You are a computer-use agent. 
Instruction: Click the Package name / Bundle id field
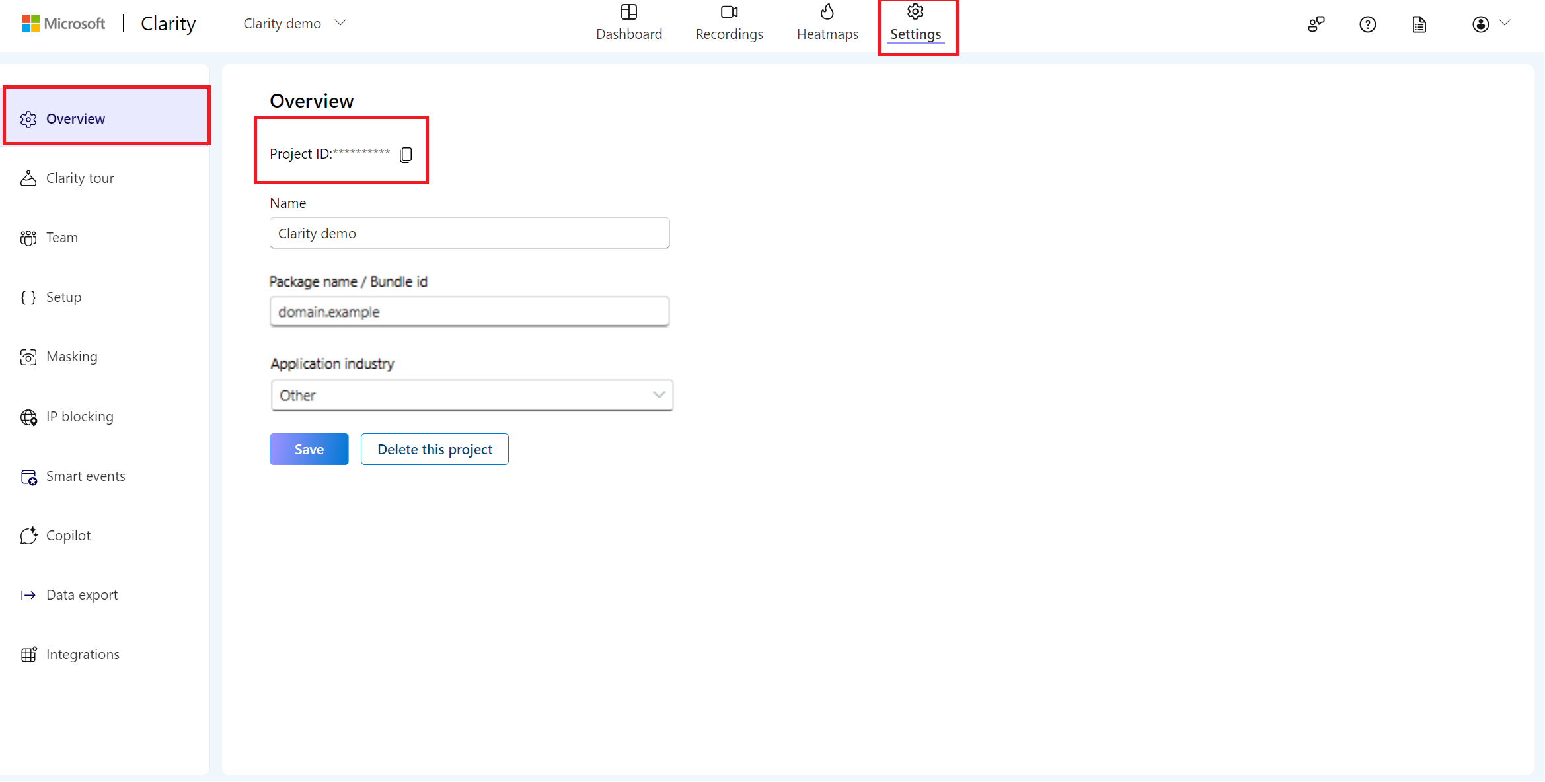click(x=469, y=311)
